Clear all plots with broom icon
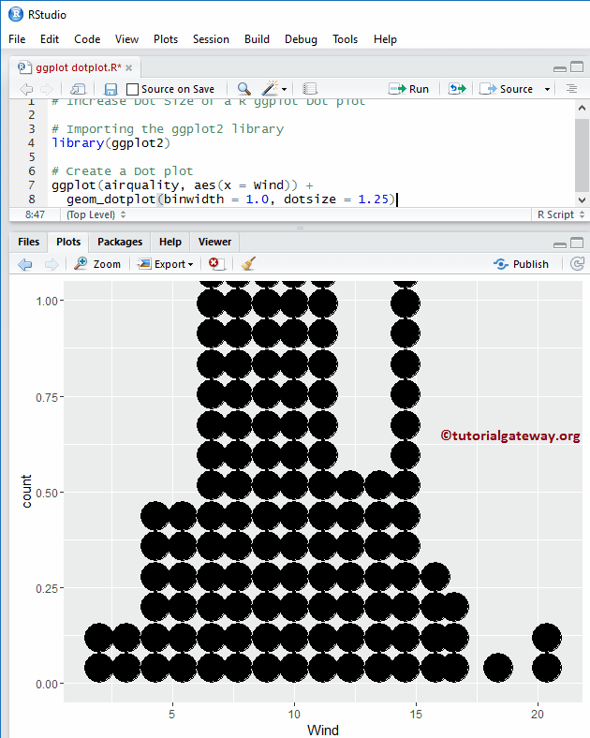 click(x=247, y=264)
